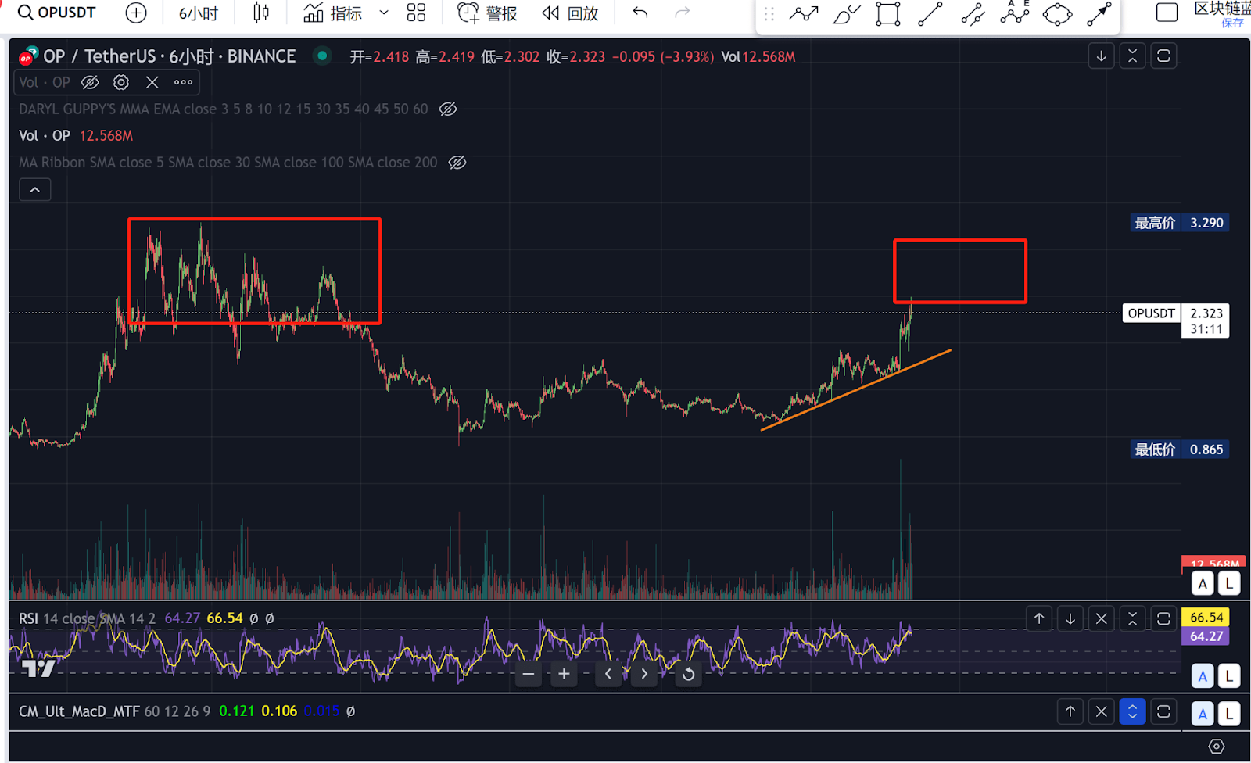Image resolution: width=1251 pixels, height=763 pixels.
Task: Select the parallel channel tool
Action: click(973, 14)
